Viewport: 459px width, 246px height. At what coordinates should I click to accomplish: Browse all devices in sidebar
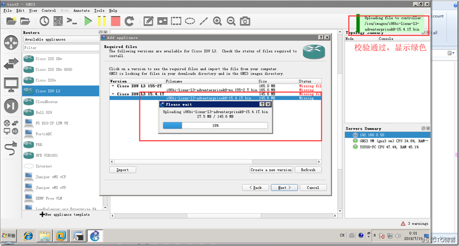point(11,127)
